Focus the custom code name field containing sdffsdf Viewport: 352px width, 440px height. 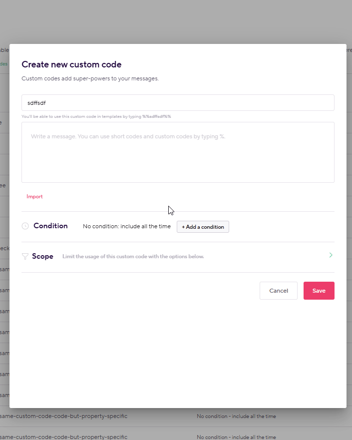coord(178,103)
